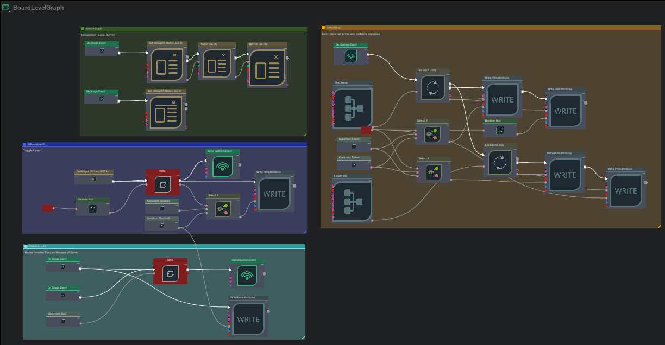Select the Toggle Level group header bar
The width and height of the screenshot is (665, 345).
tap(163, 143)
